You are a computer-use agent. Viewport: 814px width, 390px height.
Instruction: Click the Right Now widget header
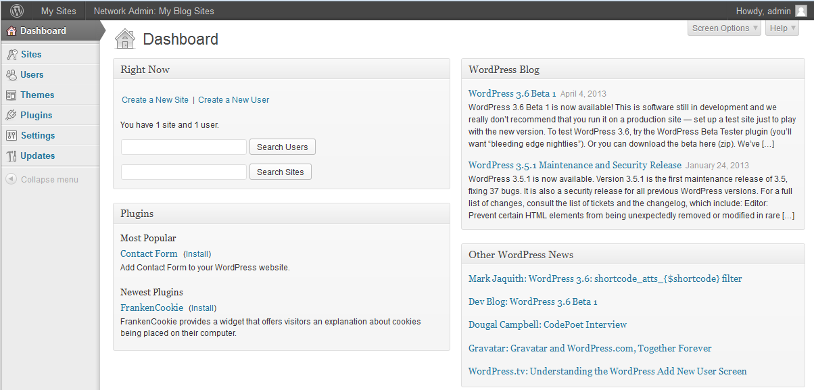281,69
